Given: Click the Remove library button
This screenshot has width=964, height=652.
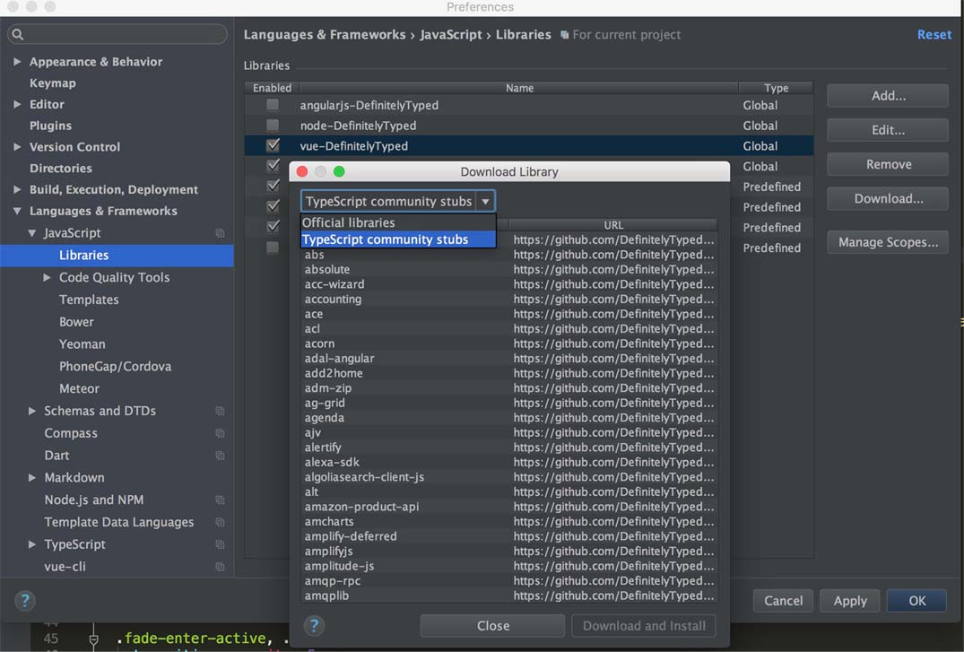Looking at the screenshot, I should tap(888, 164).
